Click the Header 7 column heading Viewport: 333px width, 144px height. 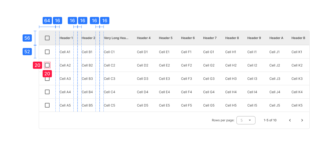(210, 38)
